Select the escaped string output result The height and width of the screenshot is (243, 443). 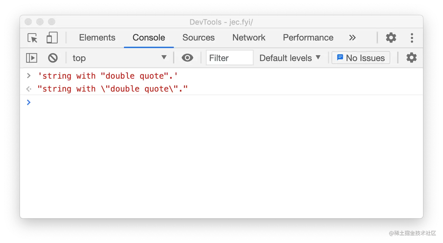pyautogui.click(x=112, y=89)
